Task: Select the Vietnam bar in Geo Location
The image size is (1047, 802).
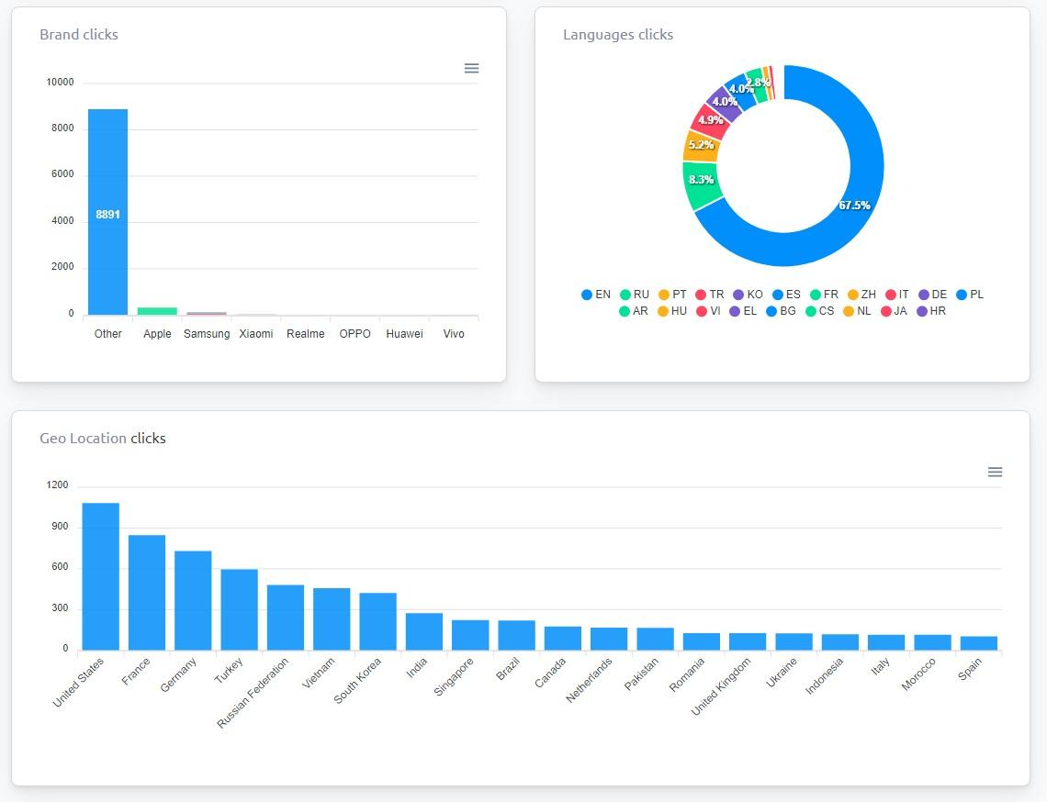Action: tap(331, 617)
